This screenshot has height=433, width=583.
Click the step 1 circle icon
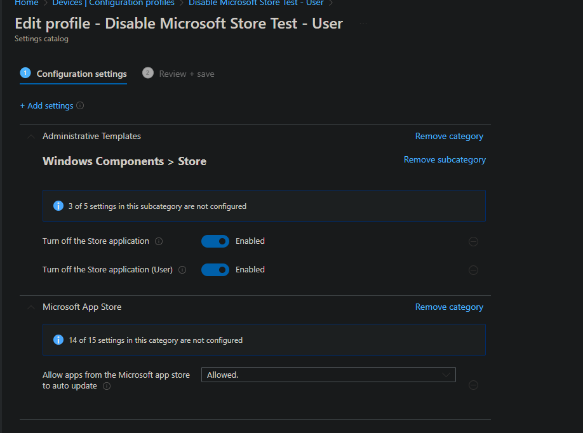point(25,73)
